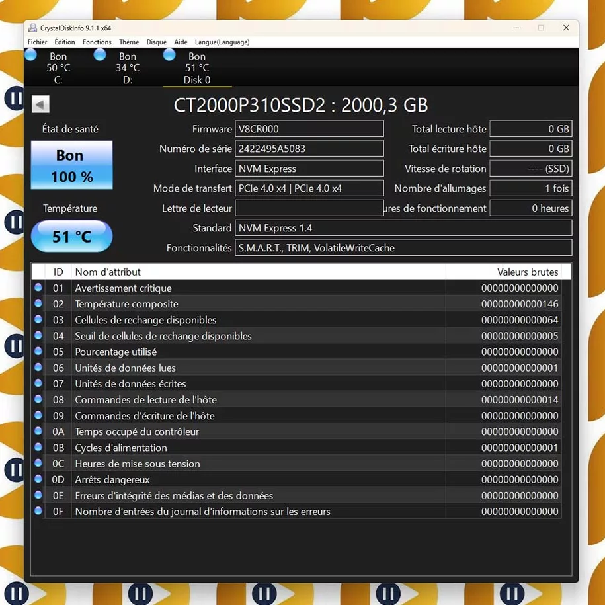
Task: Click the blue status orb for Disk 0
Action: 169,55
